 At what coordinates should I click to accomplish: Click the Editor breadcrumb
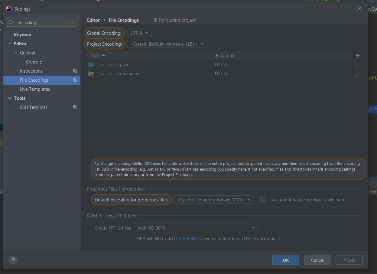[x=93, y=20]
